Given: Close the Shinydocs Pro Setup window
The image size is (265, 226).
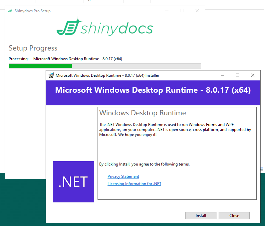Looking at the screenshot, I should click(x=197, y=11).
